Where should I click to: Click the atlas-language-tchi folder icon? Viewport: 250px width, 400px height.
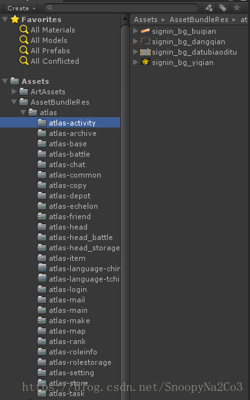42,279
